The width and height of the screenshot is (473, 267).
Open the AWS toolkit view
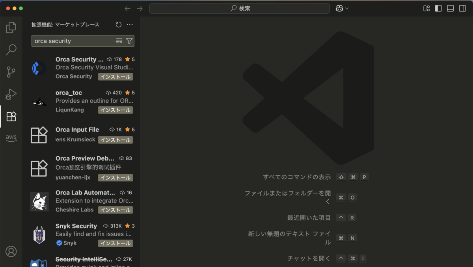point(11,138)
